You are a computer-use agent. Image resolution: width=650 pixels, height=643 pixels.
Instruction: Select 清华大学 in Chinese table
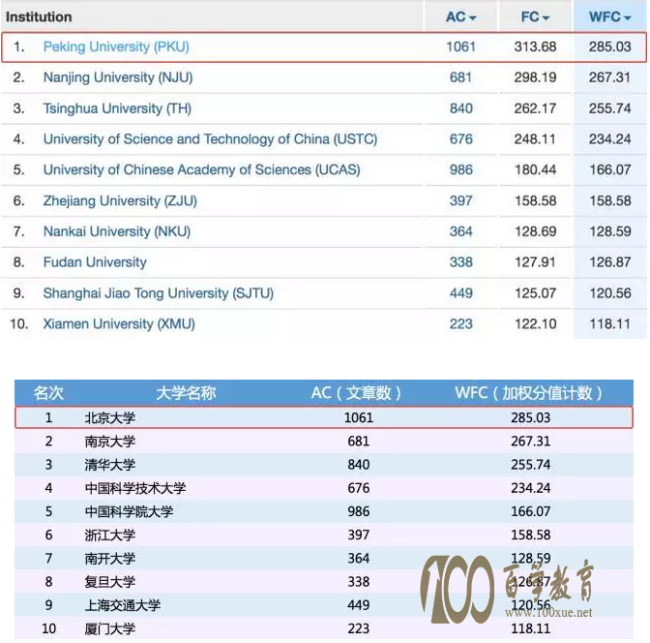[x=110, y=465]
